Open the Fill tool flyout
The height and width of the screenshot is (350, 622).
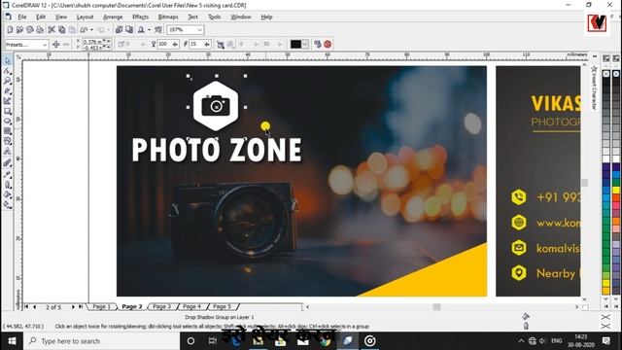(x=7, y=194)
